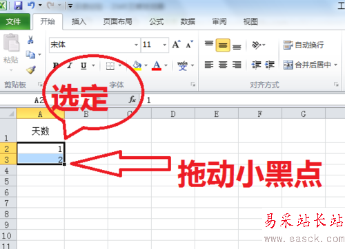The height and width of the screenshot is (249, 345).
Task: Open the 合并后居中 dropdown arrow
Action: pyautogui.click(x=335, y=65)
